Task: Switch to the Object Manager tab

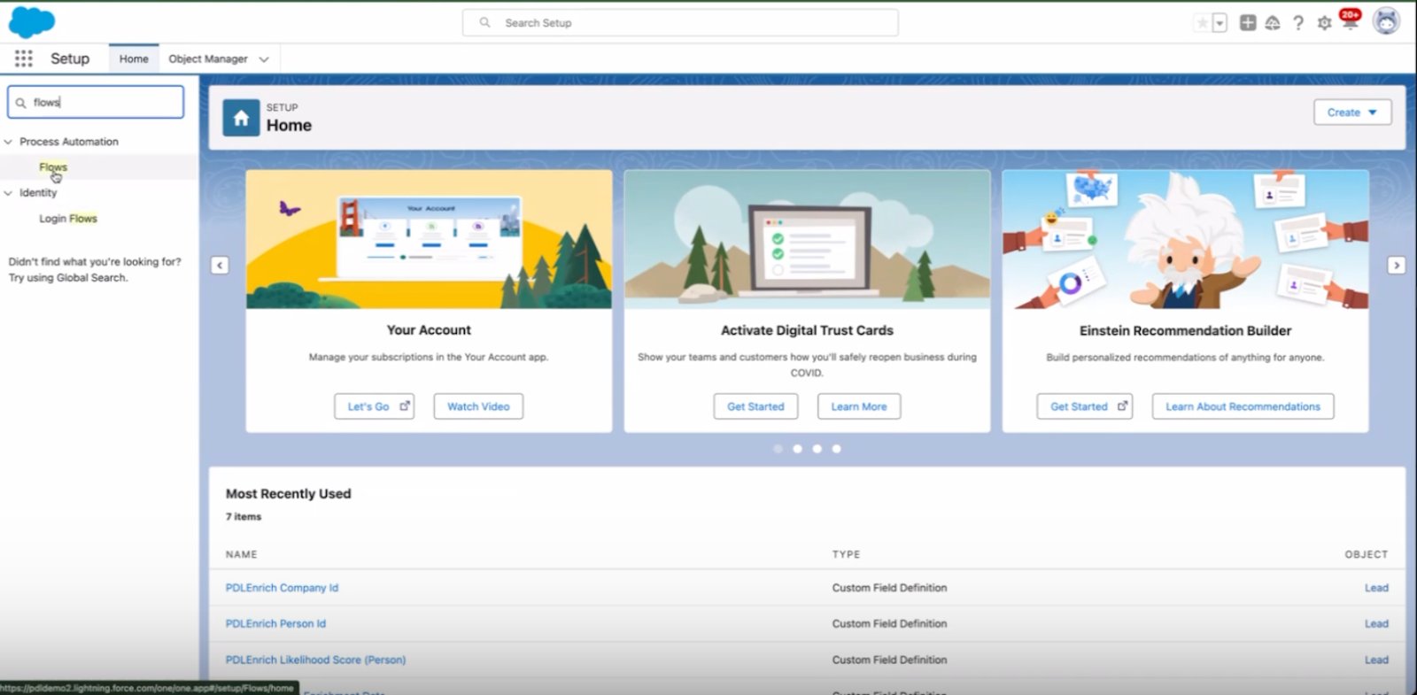Action: tap(208, 59)
